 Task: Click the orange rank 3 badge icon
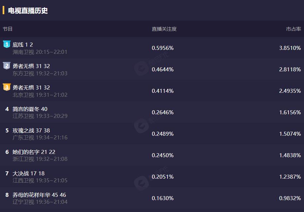[x=7, y=87]
